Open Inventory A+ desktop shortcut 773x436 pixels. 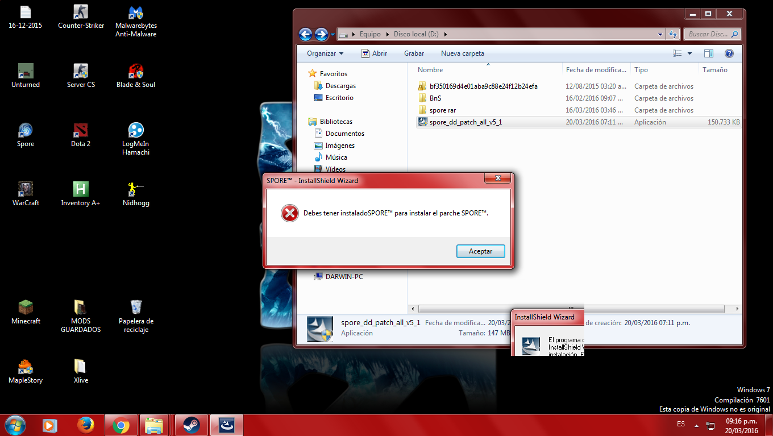[x=81, y=194]
